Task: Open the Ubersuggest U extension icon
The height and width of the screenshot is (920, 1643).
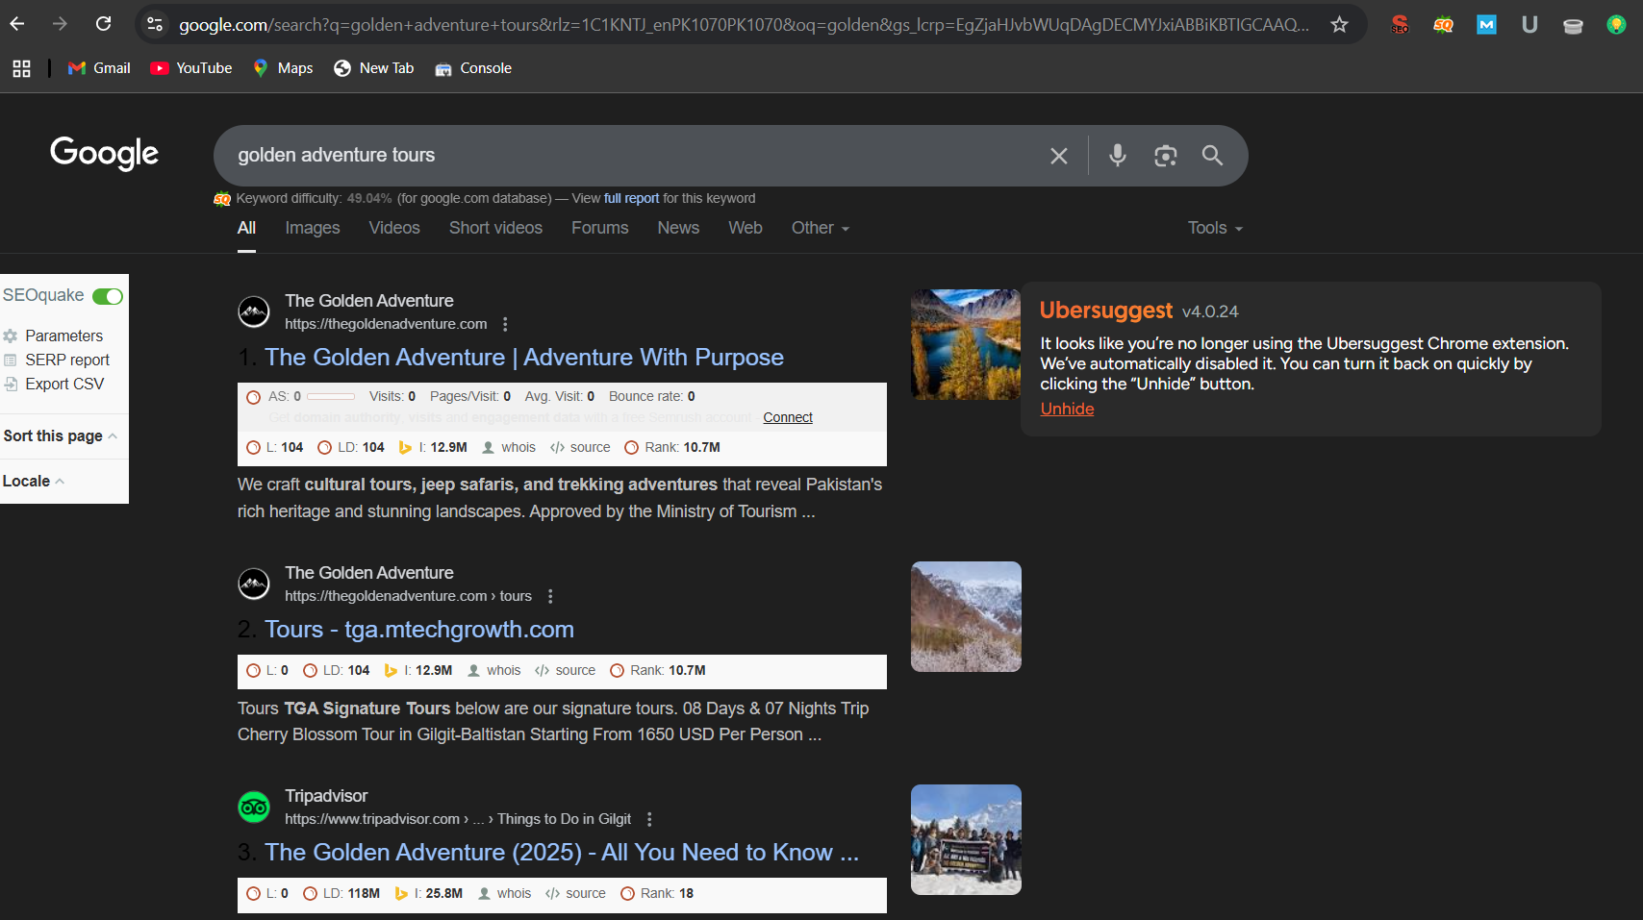Action: tap(1529, 25)
